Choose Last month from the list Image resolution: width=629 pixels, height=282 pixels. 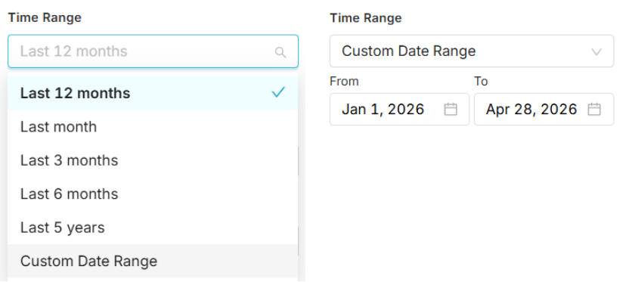click(x=153, y=127)
